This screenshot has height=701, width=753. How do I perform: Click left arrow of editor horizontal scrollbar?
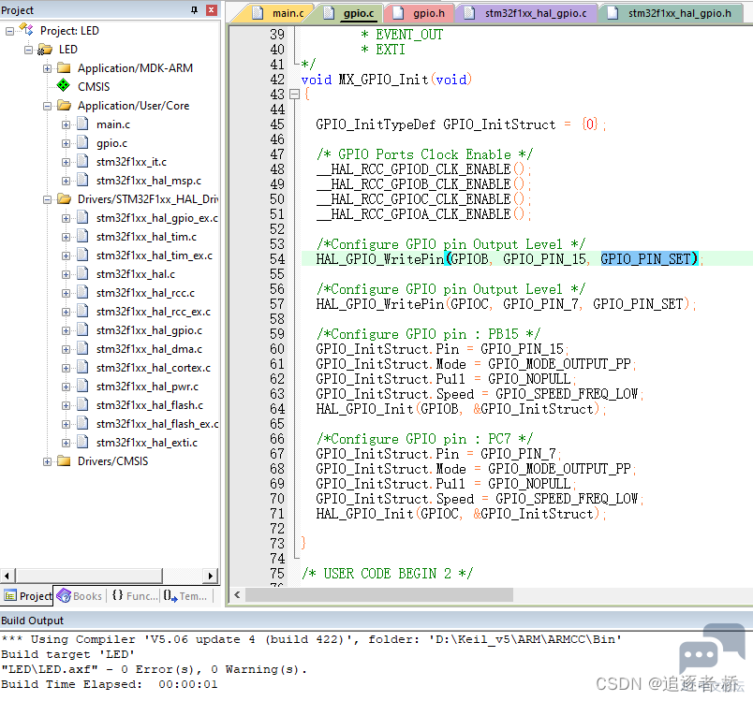click(237, 595)
